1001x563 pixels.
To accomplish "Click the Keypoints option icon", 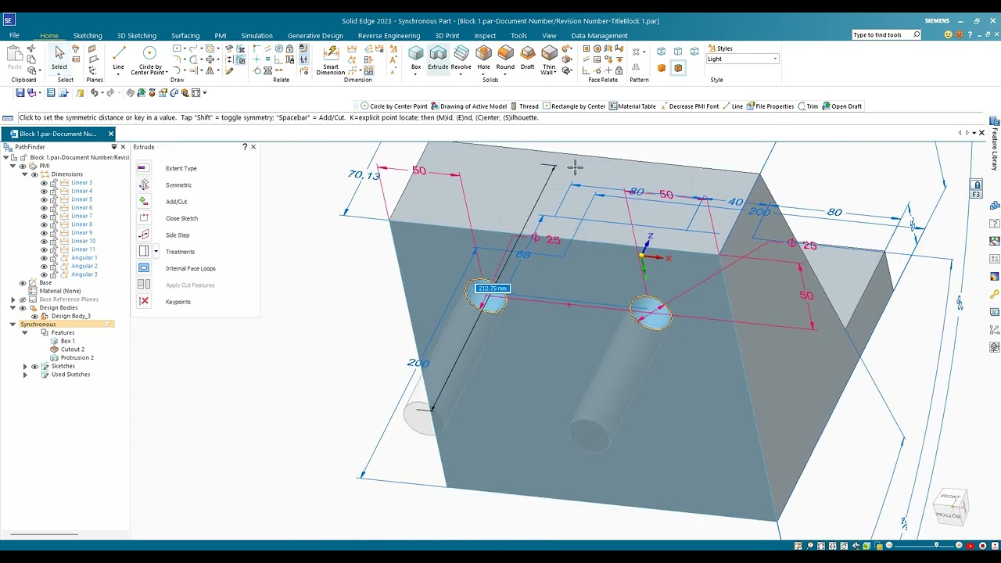I will [143, 302].
